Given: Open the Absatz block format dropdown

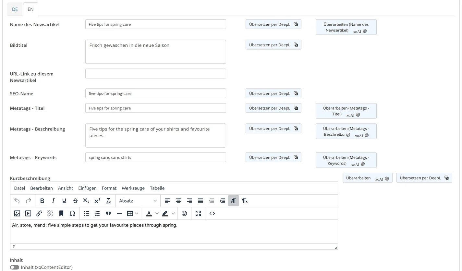Looking at the screenshot, I should 138,201.
